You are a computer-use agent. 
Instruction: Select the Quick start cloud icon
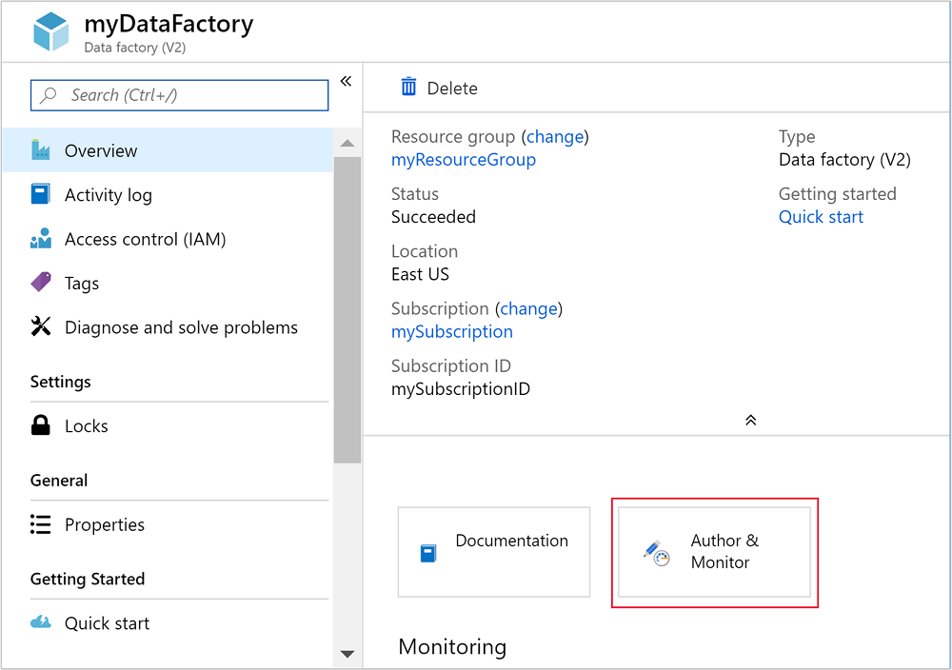click(x=40, y=623)
